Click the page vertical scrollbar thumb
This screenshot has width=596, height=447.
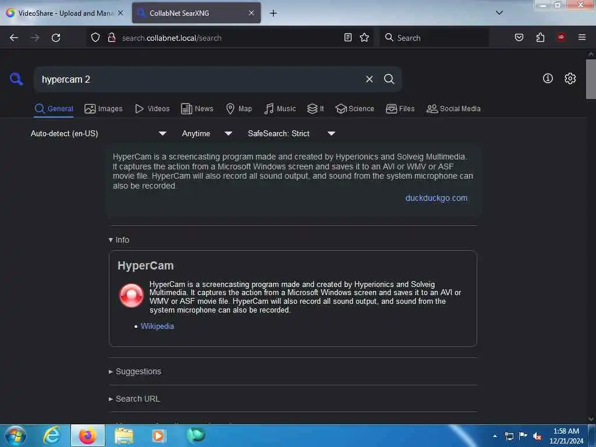pyautogui.click(x=591, y=79)
